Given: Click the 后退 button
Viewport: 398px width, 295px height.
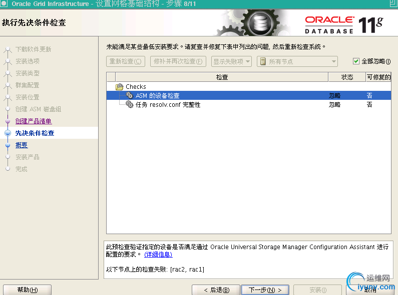Looking at the screenshot, I should (216, 290).
